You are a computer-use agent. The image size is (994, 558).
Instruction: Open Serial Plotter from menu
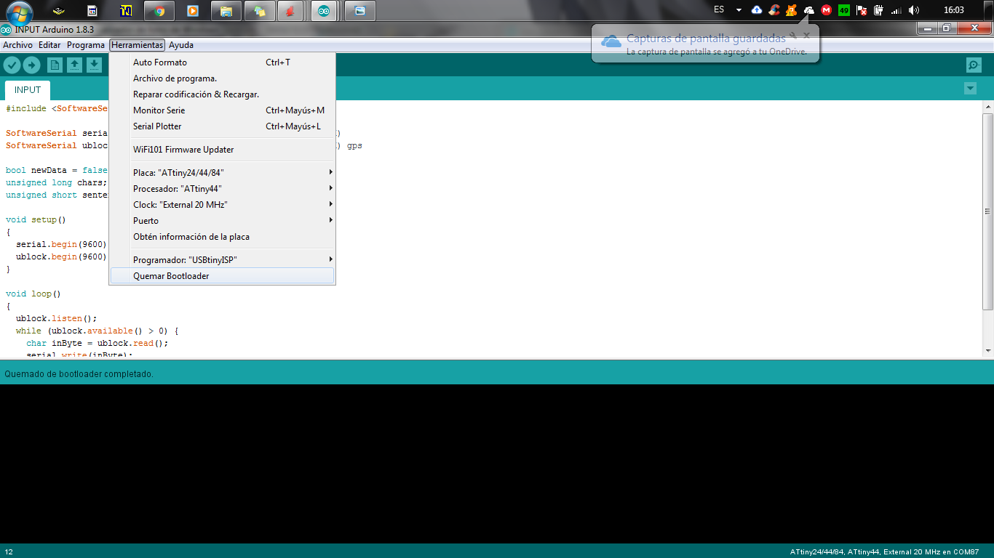tap(222, 126)
